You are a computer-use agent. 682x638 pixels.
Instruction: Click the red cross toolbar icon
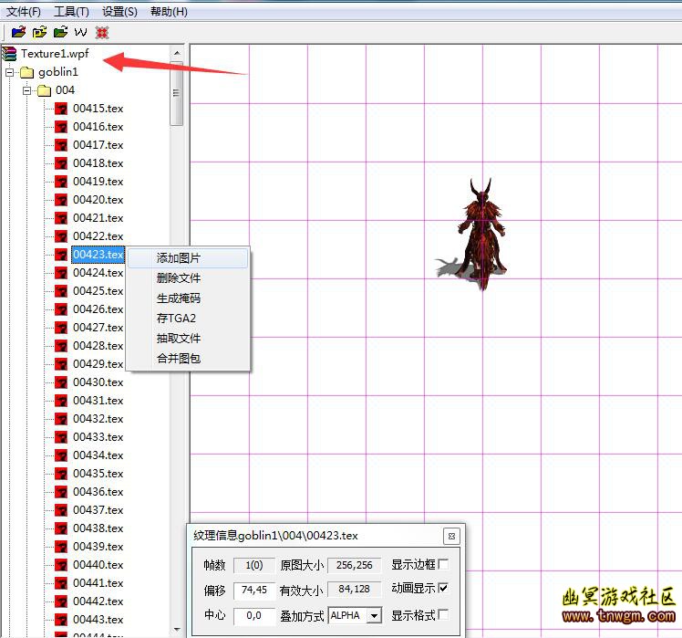(x=102, y=33)
